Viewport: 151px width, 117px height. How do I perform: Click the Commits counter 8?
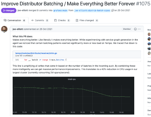pos(47,20)
